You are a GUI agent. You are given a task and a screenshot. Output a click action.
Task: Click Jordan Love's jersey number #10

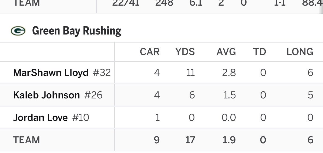[81, 117]
